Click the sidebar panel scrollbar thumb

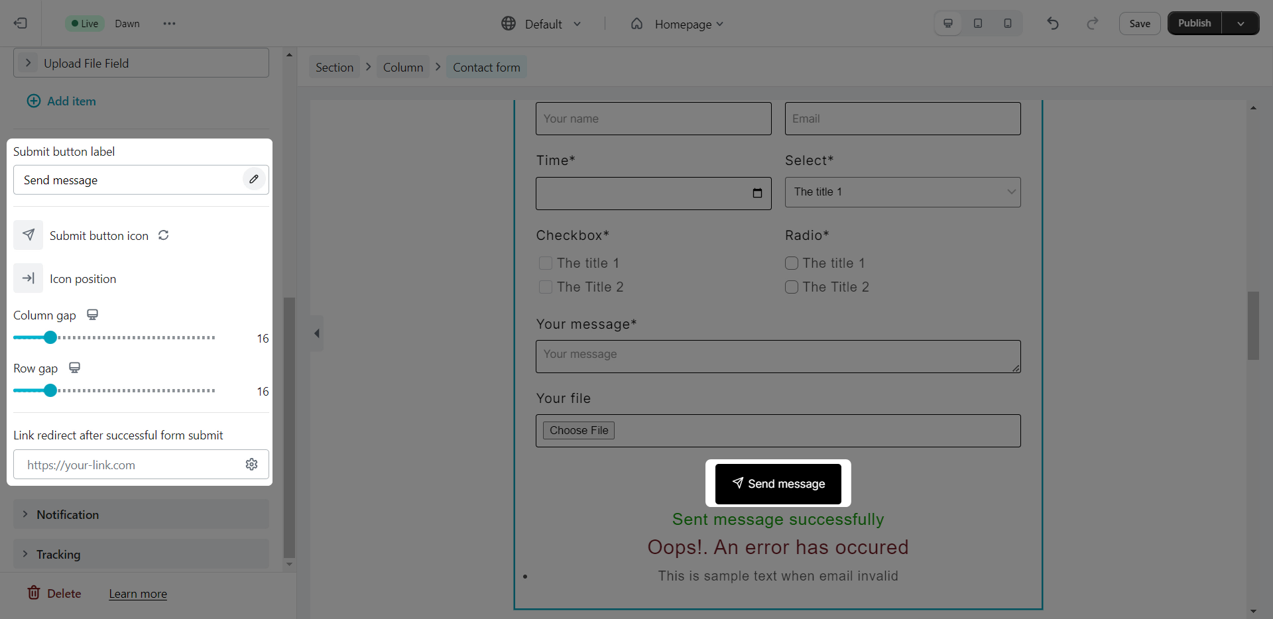pyautogui.click(x=289, y=427)
